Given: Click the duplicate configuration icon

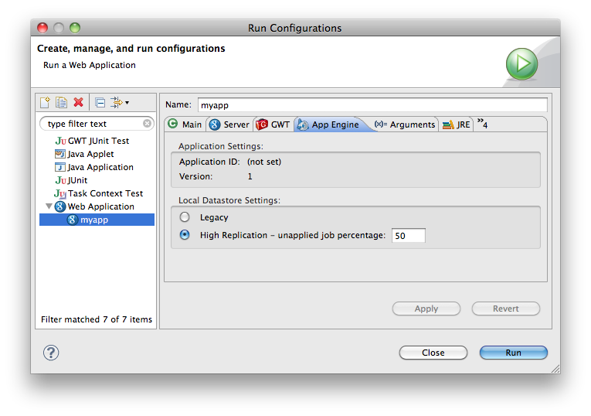Looking at the screenshot, I should pyautogui.click(x=61, y=102).
